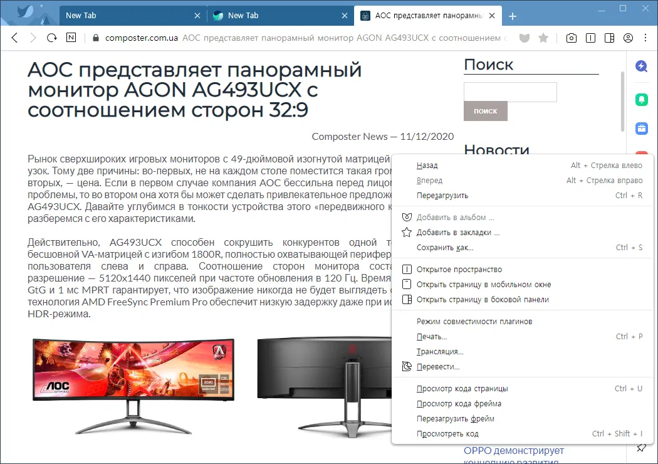Click the Поиск sidebar heading

point(488,65)
